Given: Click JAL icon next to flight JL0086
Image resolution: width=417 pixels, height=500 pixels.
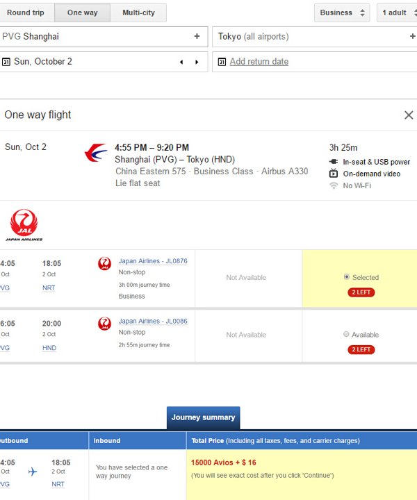Looking at the screenshot, I should 105,324.
